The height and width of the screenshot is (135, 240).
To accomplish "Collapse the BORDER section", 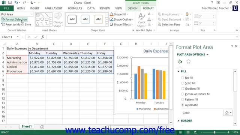I will click(178, 121).
